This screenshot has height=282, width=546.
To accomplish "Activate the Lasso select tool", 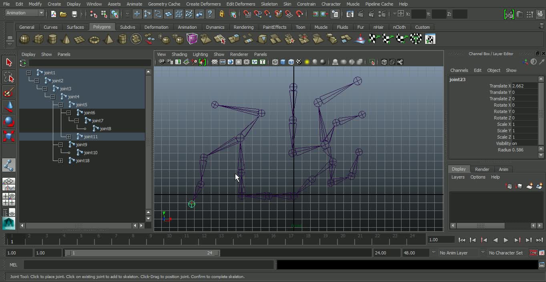I will [9, 77].
